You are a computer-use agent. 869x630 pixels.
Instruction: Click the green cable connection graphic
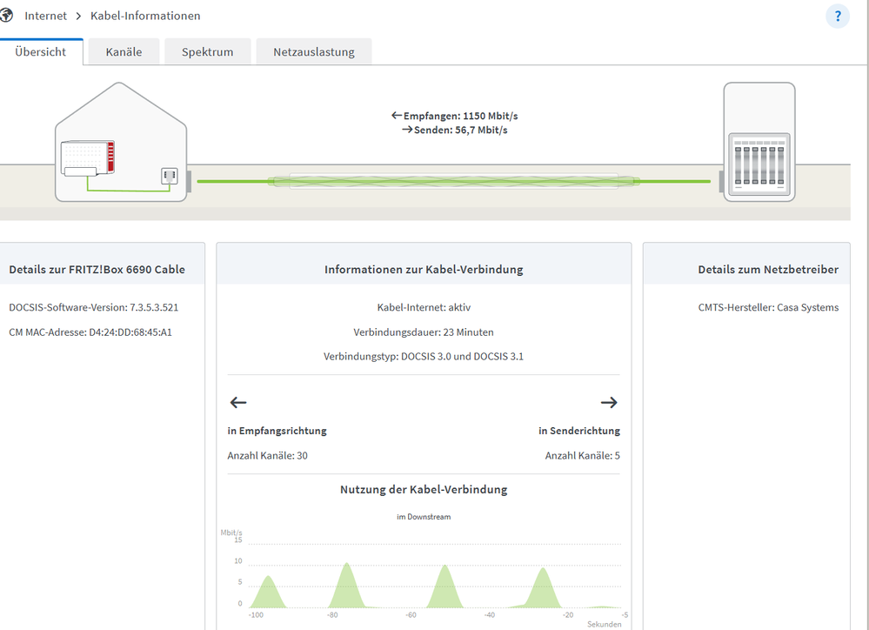pos(453,181)
